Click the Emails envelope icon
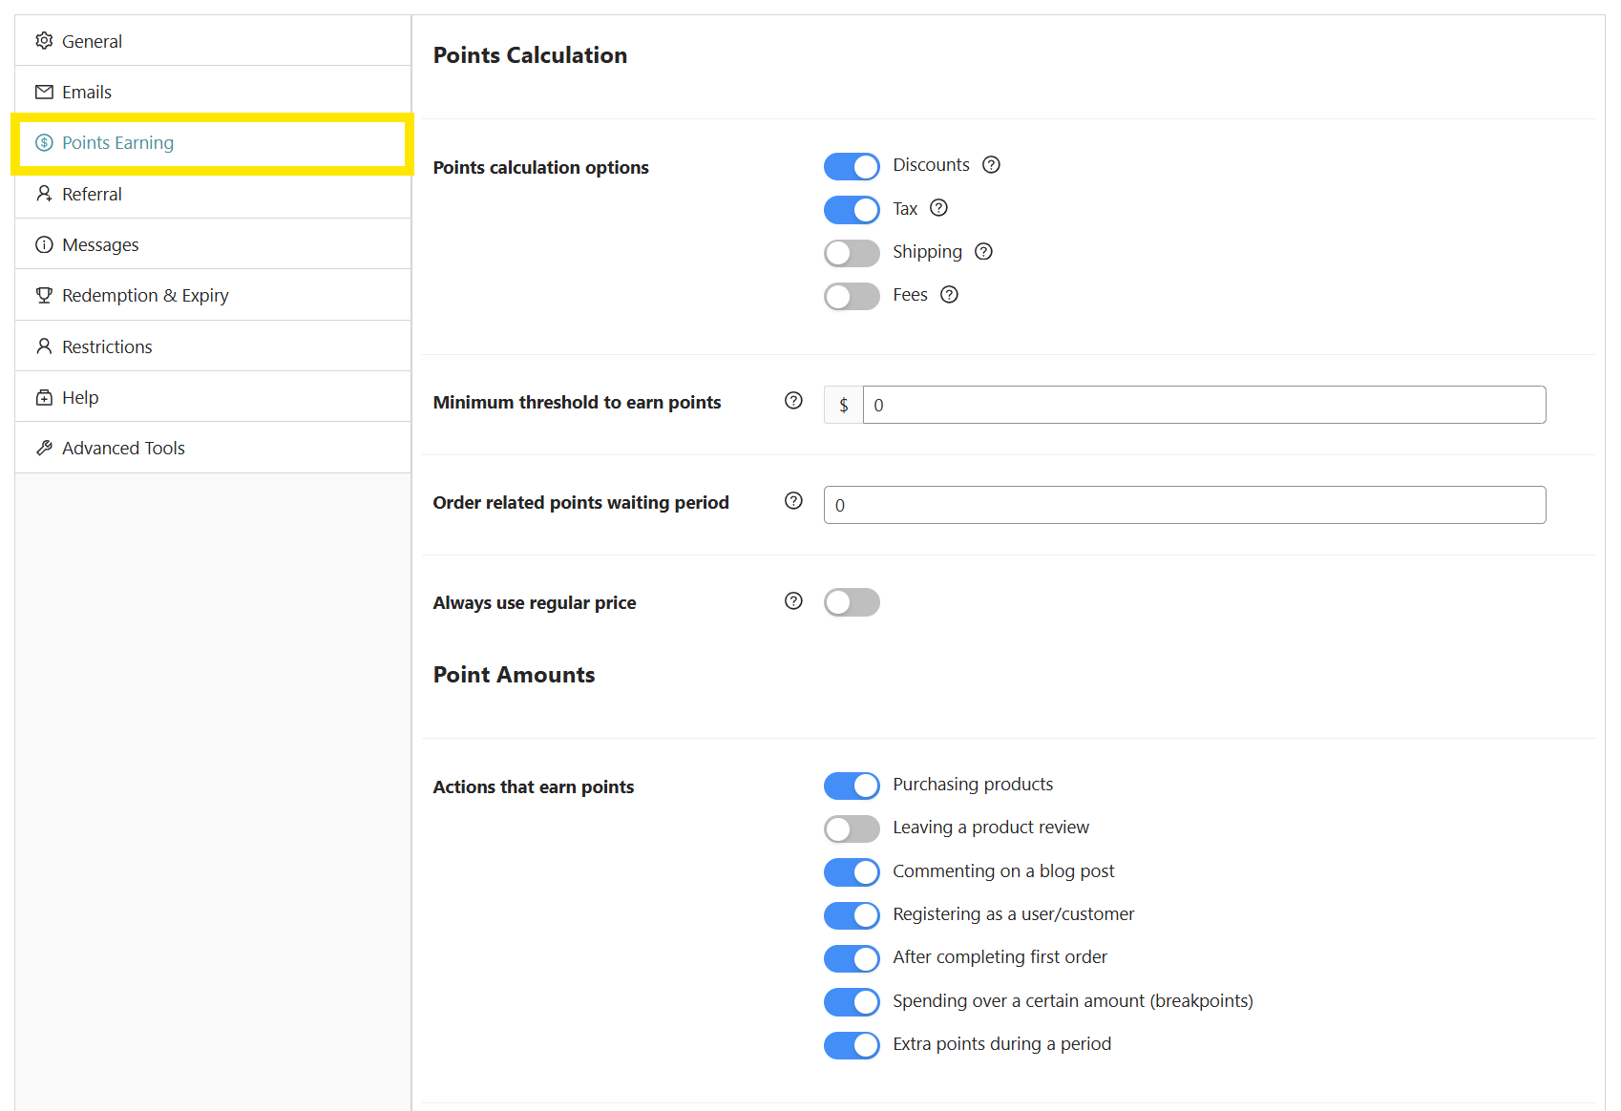Screen dimensions: 1621x1111 coord(44,92)
